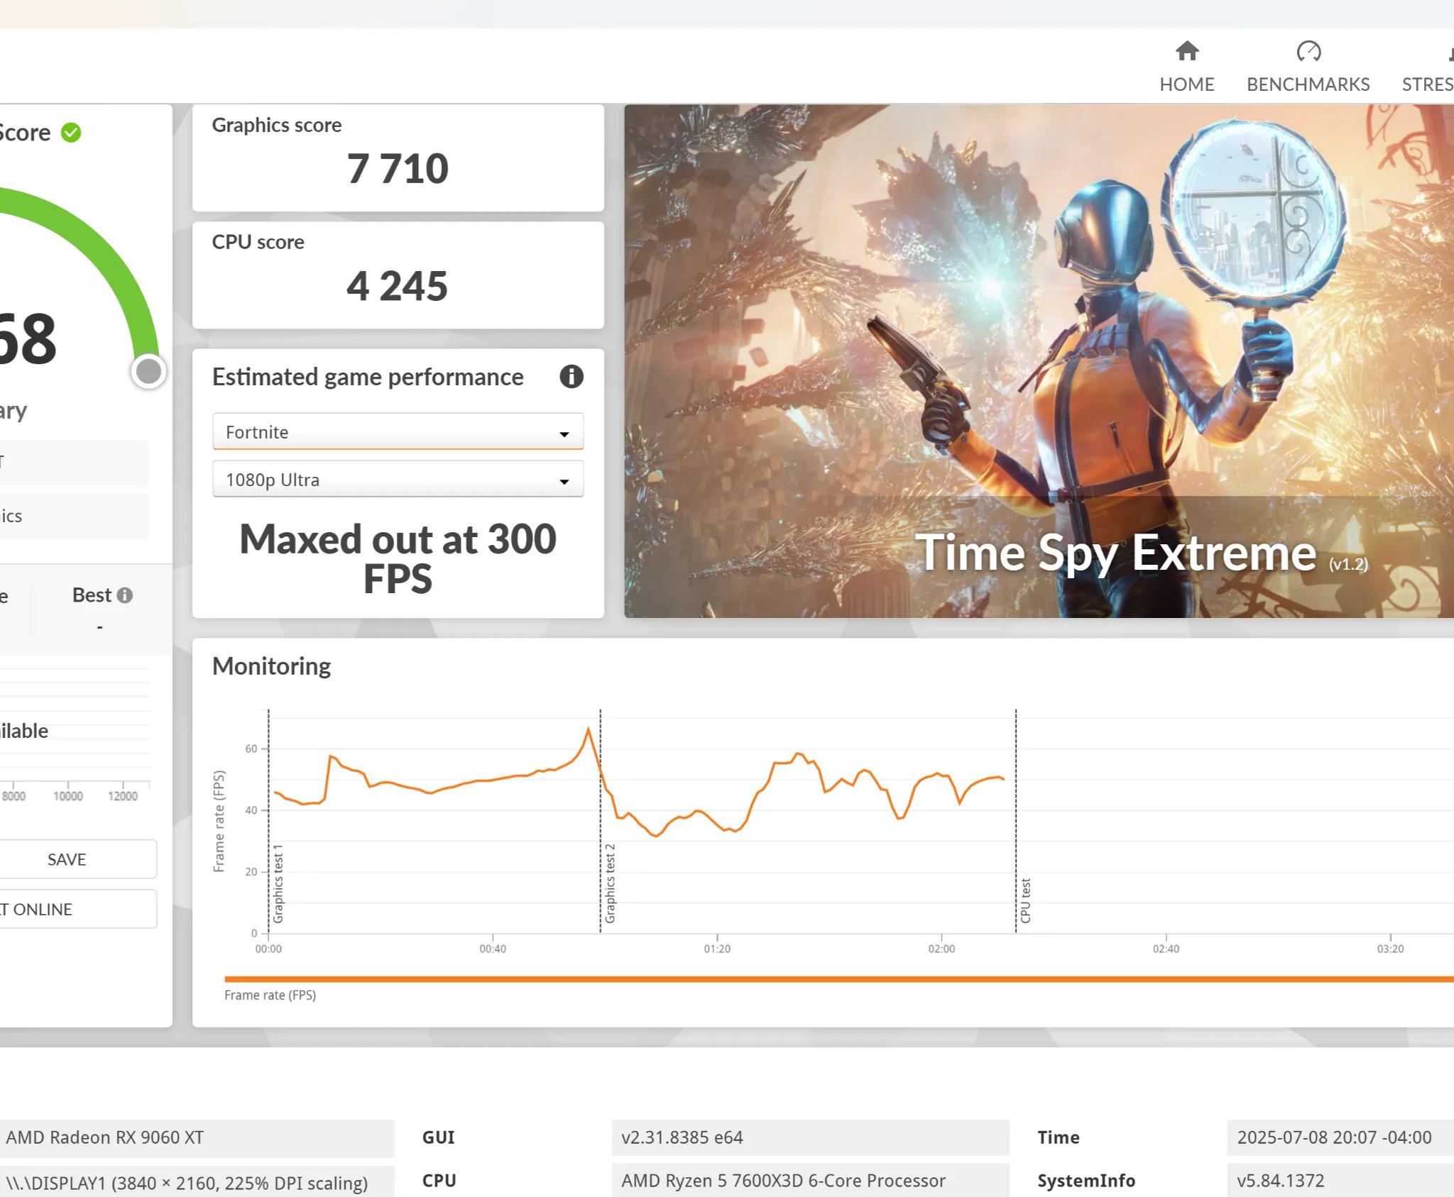Click the 'Maxed out at 300 FPS' result
Screen dimensions: 1454x1197
pyautogui.click(x=398, y=558)
